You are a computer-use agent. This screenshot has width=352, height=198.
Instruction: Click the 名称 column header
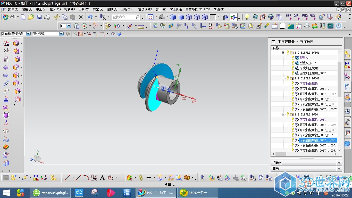[x=306, y=48]
